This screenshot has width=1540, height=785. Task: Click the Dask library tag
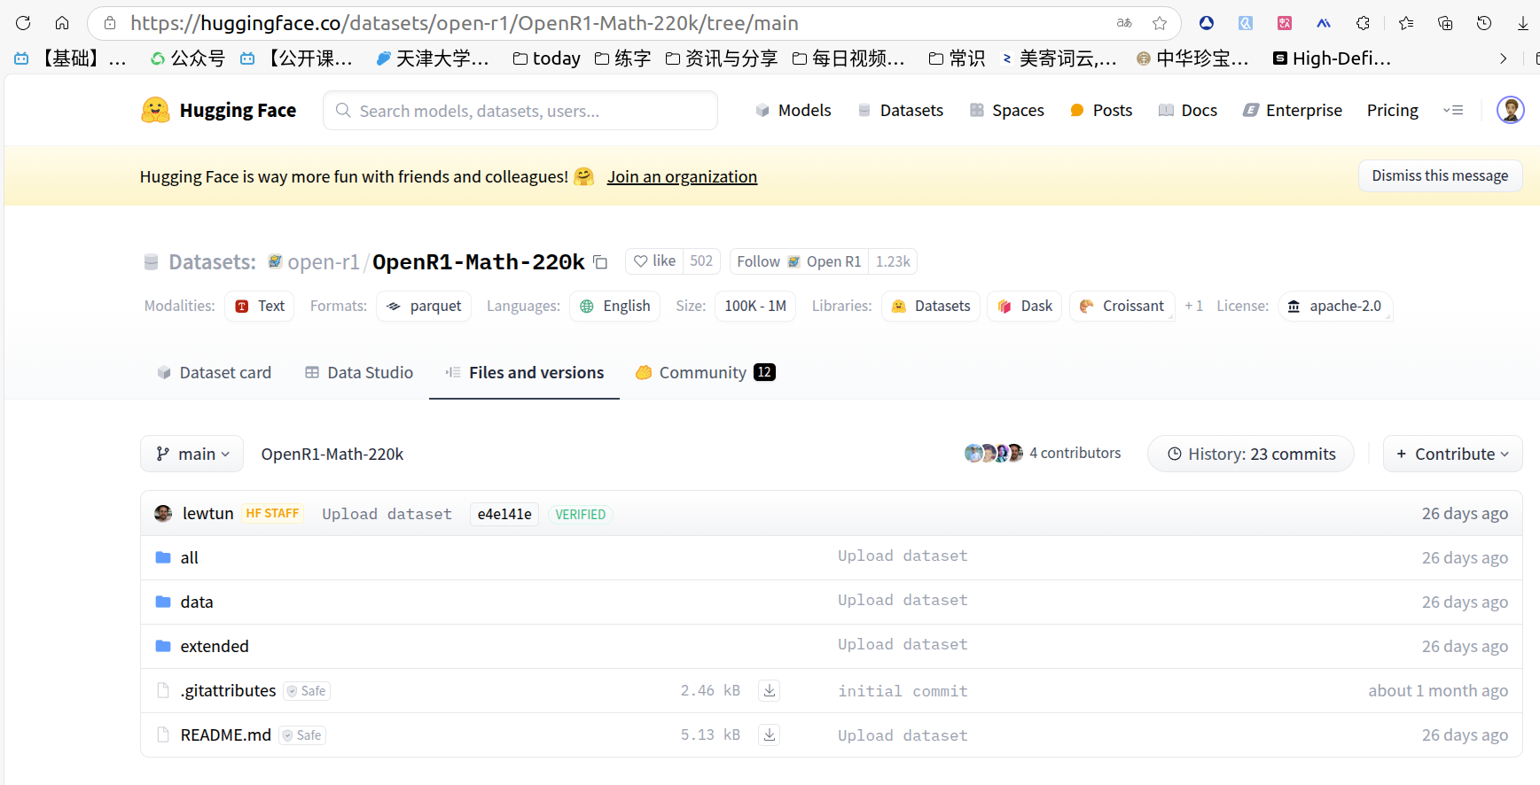click(1025, 306)
